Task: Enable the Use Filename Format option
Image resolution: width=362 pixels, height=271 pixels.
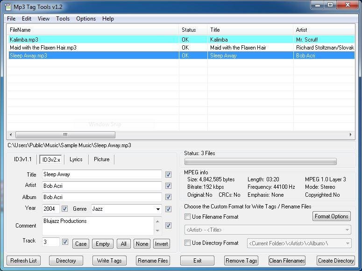Action: coord(187,217)
